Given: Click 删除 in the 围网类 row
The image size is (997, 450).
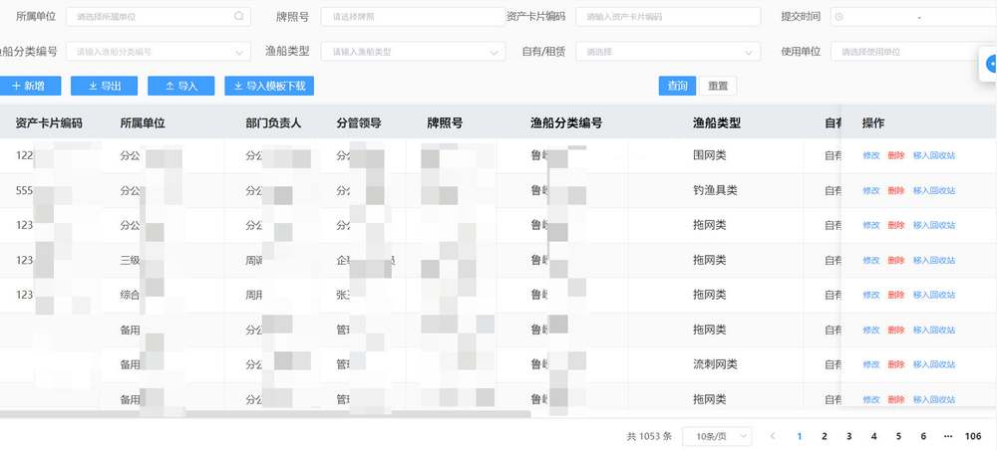Looking at the screenshot, I should coord(896,155).
